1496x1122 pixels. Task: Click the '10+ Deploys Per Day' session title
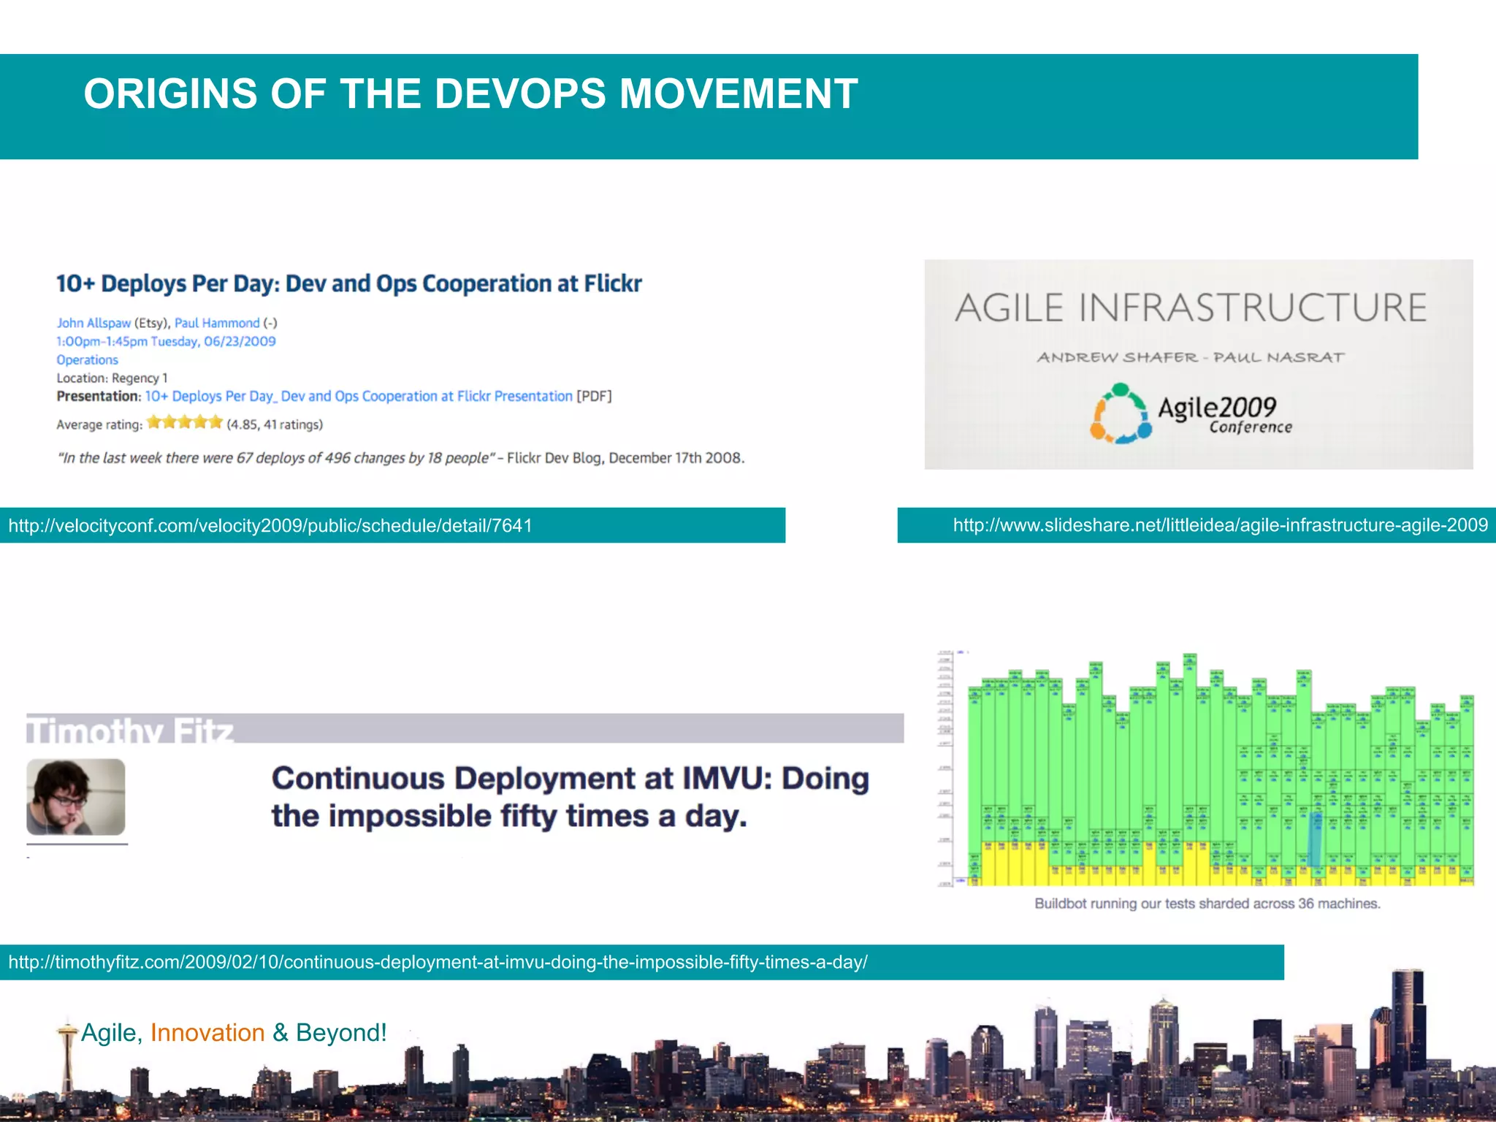(349, 283)
